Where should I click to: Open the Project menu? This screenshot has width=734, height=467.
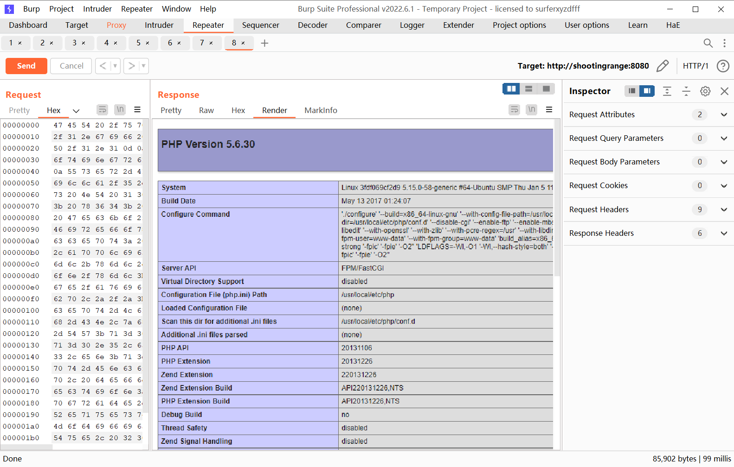pos(61,9)
